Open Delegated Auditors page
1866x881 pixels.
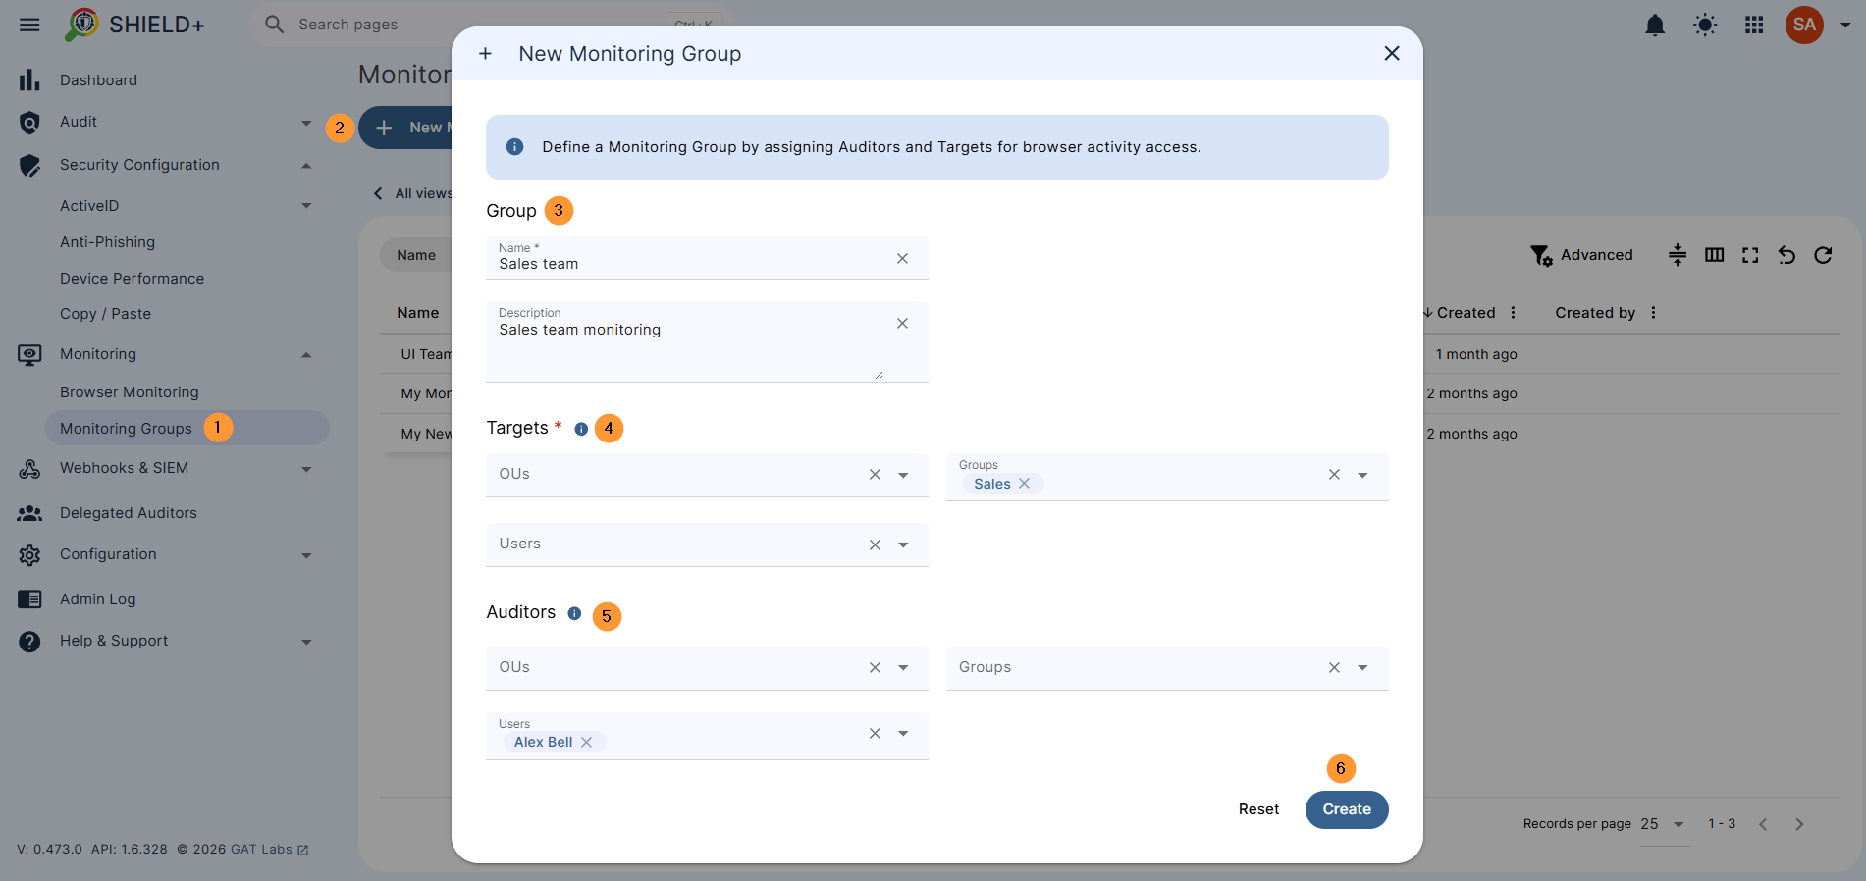(128, 513)
